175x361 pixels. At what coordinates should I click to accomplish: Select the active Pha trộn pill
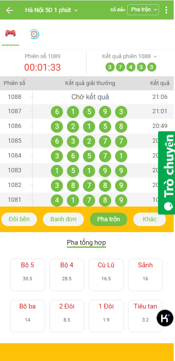coord(109,219)
